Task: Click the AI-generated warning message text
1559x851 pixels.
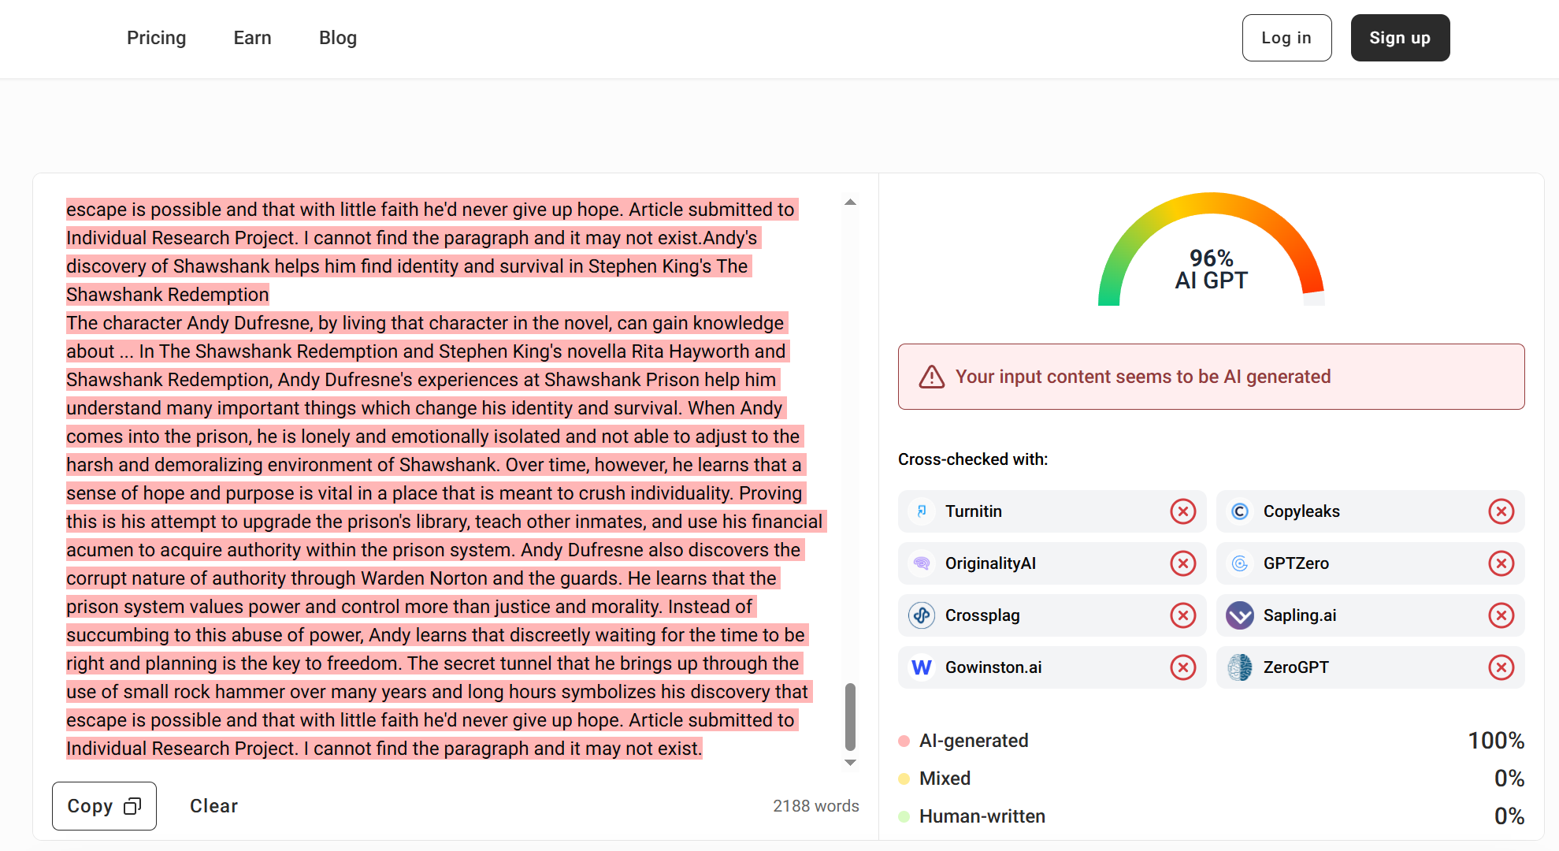Action: coord(1143,377)
